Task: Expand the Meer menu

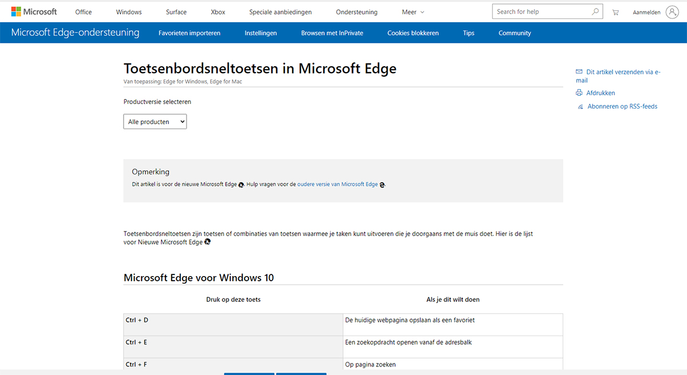Action: point(413,12)
